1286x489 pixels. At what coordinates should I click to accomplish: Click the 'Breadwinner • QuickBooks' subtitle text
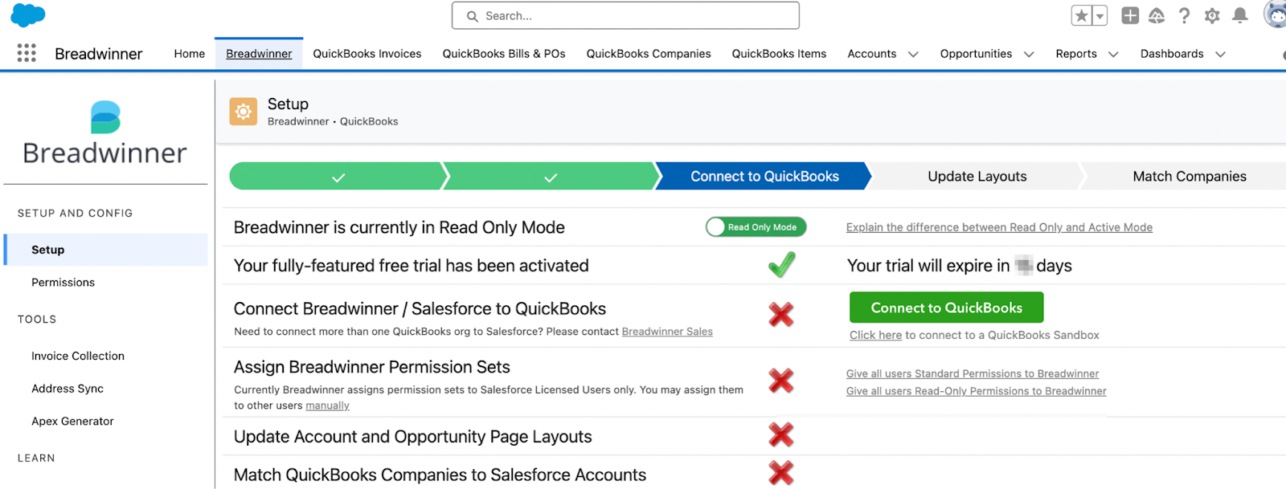coord(333,121)
